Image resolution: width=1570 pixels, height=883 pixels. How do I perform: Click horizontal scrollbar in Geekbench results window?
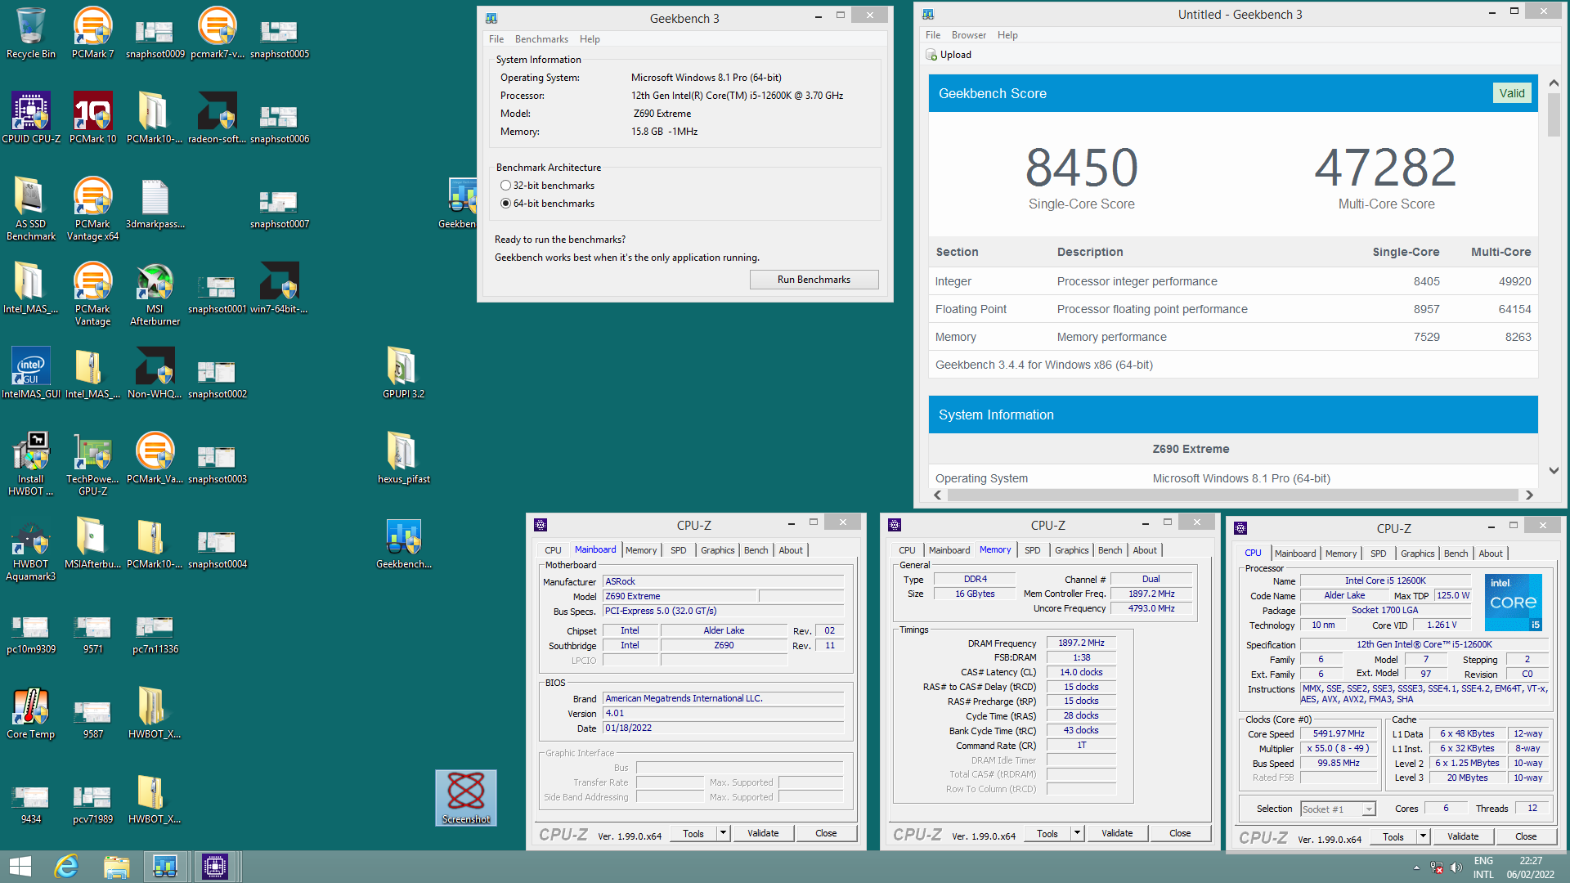point(1233,495)
